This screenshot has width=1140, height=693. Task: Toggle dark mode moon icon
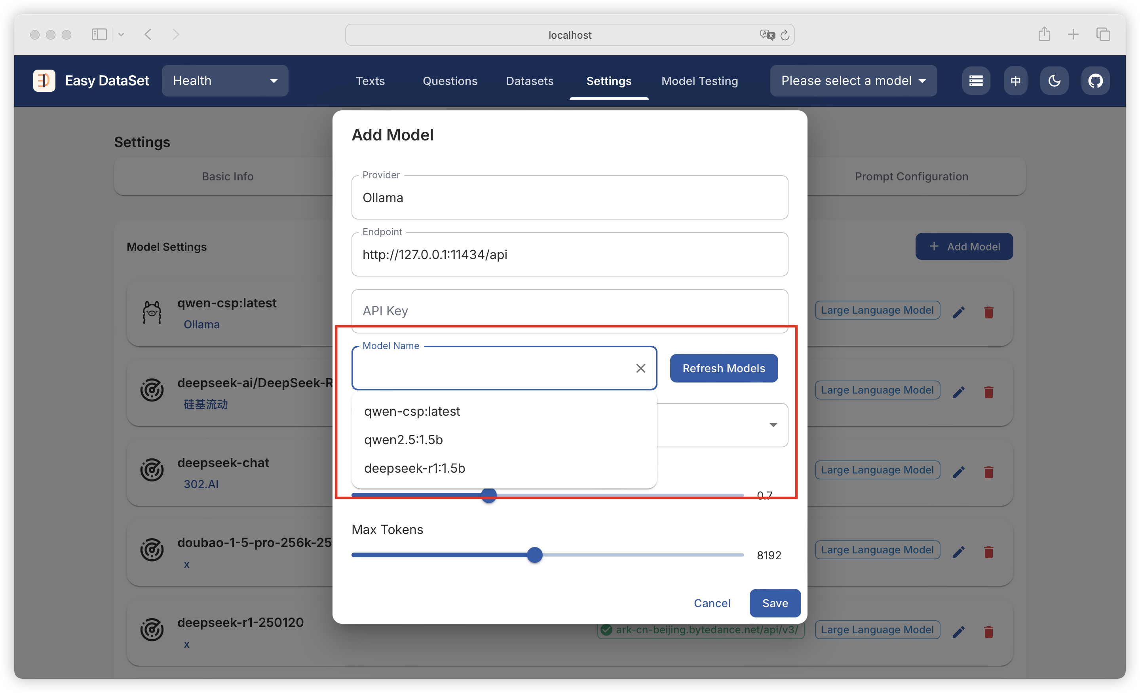pos(1054,81)
